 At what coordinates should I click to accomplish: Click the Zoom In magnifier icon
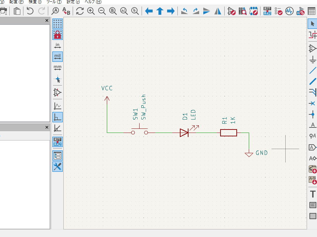click(91, 11)
